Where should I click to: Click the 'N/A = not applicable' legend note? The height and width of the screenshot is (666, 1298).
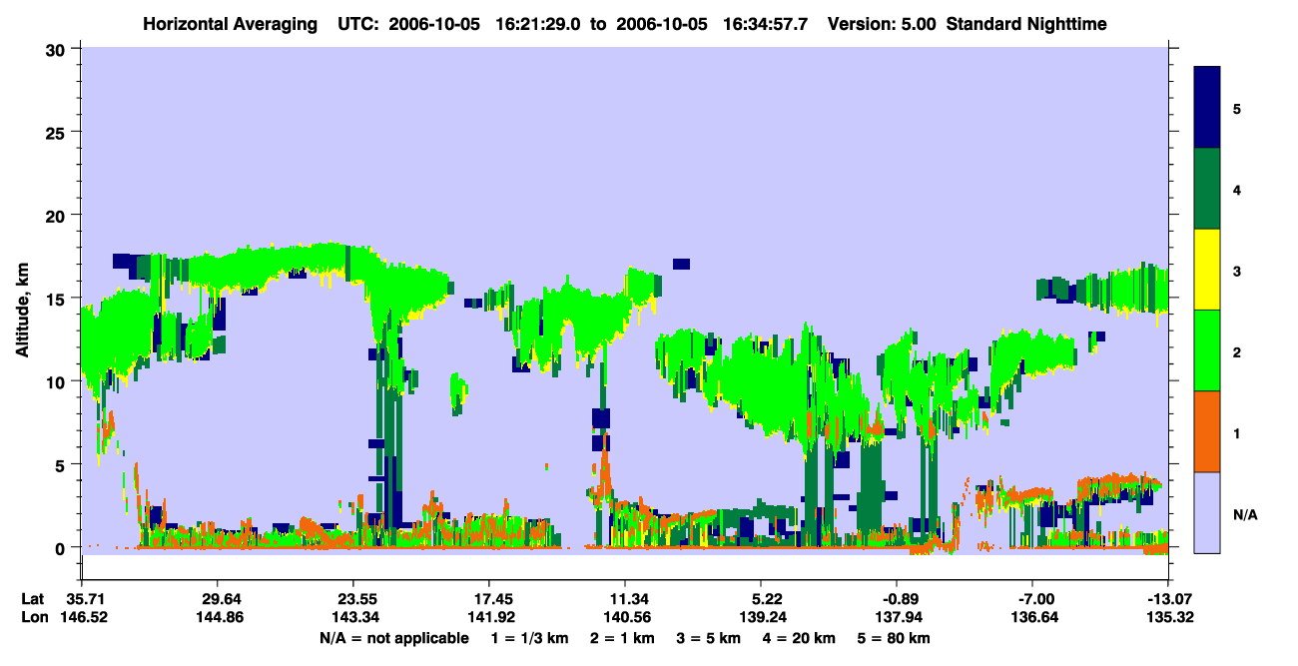tap(393, 638)
